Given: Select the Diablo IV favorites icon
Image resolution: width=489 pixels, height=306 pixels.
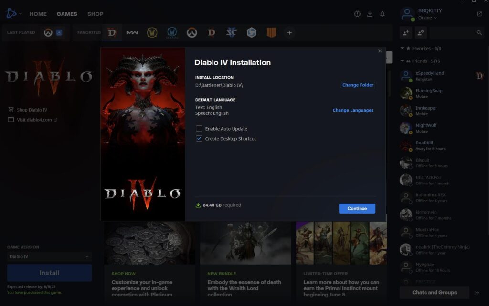Looking at the screenshot, I should (112, 32).
